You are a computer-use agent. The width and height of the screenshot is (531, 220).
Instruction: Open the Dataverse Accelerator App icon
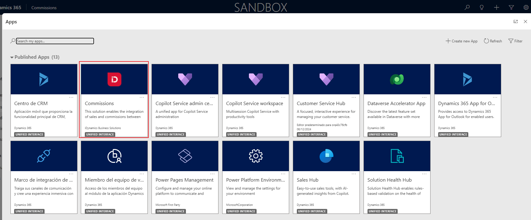(397, 79)
